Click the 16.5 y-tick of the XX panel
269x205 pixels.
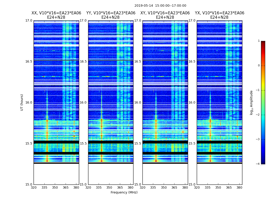click(x=29, y=61)
